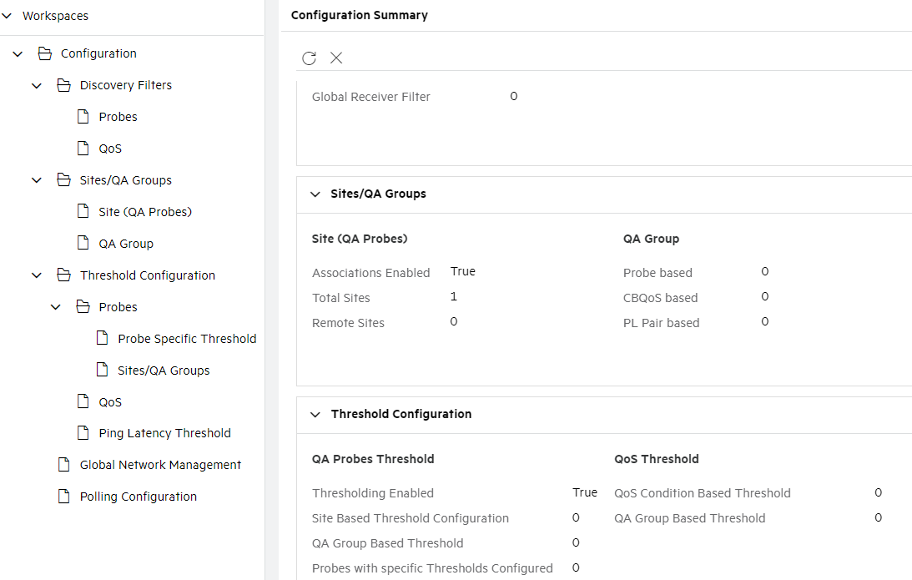Collapse the Configuration tree node
The width and height of the screenshot is (912, 580).
click(17, 53)
